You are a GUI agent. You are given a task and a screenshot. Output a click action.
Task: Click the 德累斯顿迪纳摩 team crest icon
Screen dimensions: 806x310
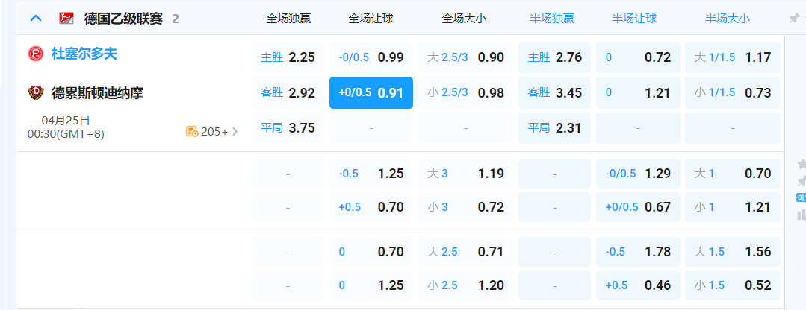pyautogui.click(x=36, y=92)
